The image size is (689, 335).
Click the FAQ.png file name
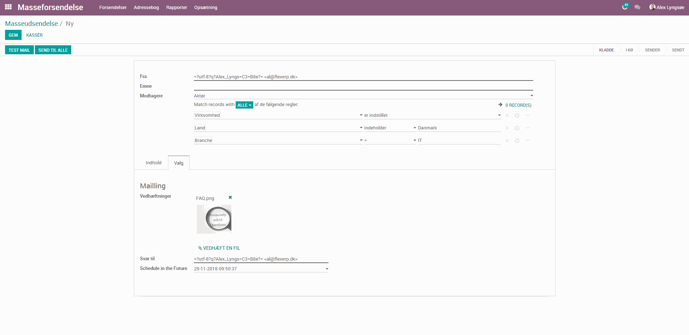(x=205, y=198)
